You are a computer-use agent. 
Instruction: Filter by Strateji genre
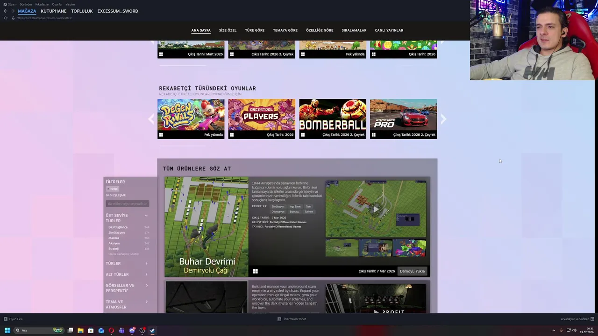[x=114, y=249]
